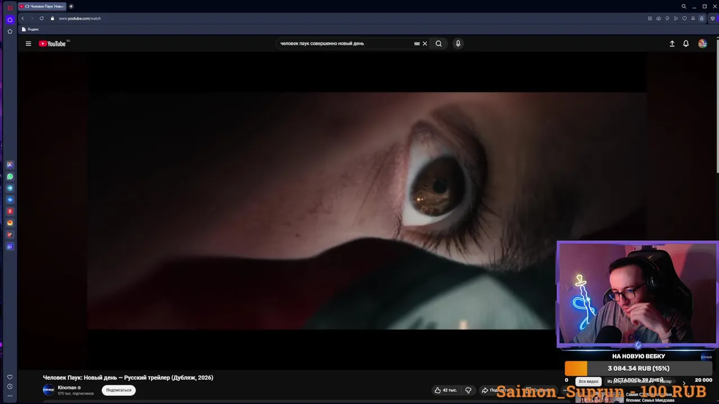Open sidebar history clock icon

10,387
